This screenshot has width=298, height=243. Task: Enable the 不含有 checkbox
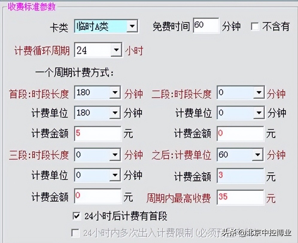(x=255, y=27)
